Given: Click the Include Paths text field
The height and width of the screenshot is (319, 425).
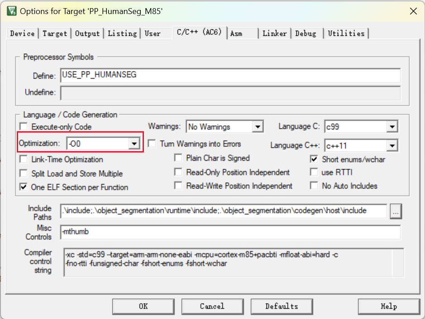Looking at the screenshot, I should tap(224, 211).
